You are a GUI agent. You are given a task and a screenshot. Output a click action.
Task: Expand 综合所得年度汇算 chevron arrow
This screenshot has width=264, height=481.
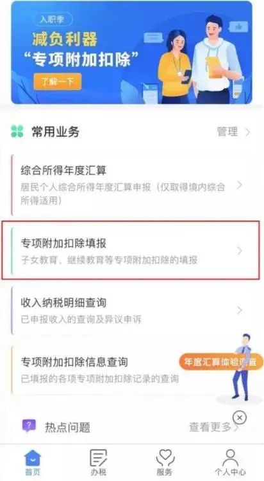(240, 185)
